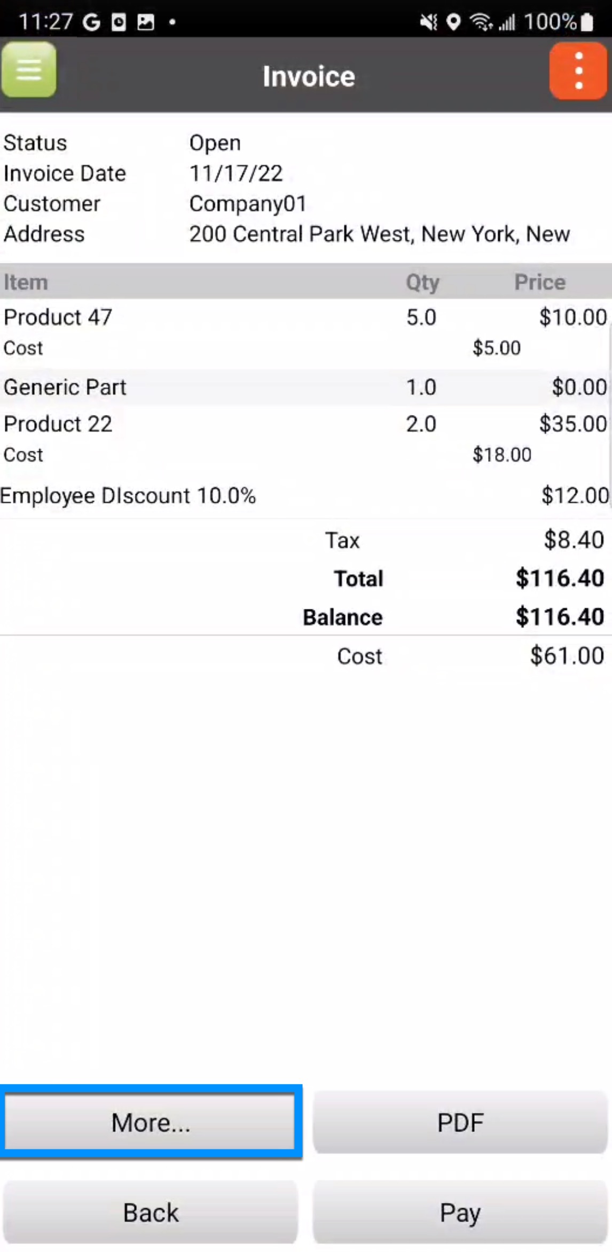Tap the Employee Discount 10.0% row

click(x=128, y=496)
